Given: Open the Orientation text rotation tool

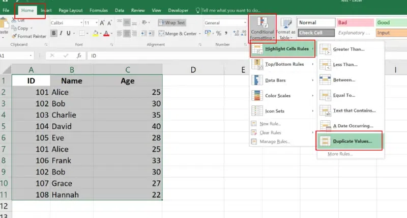Looking at the screenshot, I should pos(146,22).
